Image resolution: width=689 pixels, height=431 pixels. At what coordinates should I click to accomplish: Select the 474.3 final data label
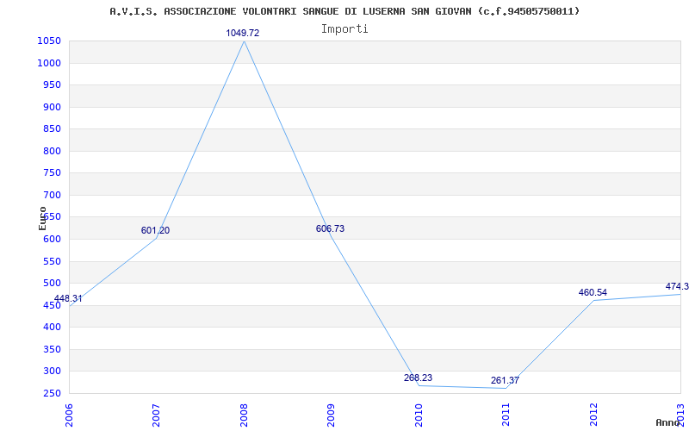(x=677, y=287)
